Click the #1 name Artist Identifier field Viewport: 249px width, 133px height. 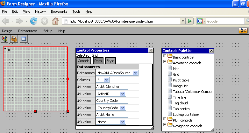coord(111,87)
